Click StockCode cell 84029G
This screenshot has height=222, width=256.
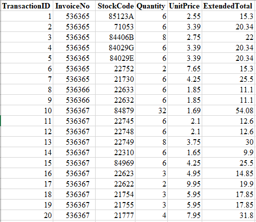(116, 48)
